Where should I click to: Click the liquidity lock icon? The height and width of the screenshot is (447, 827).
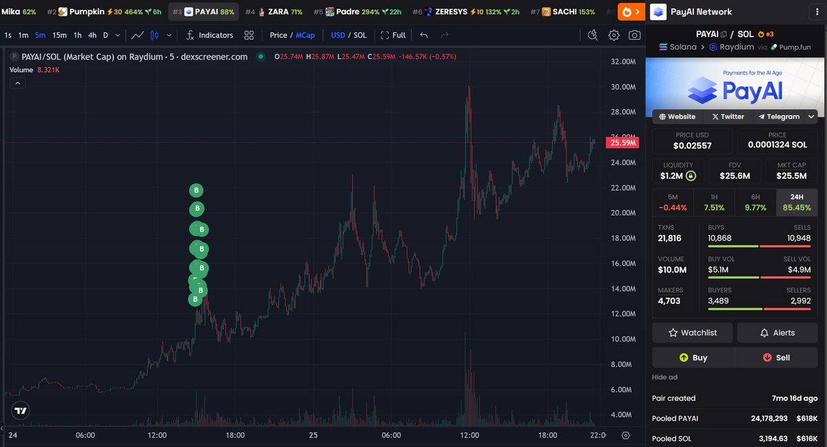coord(691,176)
